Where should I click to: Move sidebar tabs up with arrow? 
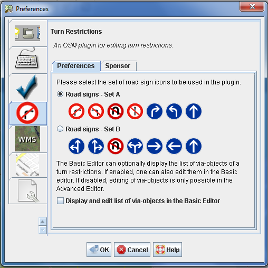coord(43,222)
